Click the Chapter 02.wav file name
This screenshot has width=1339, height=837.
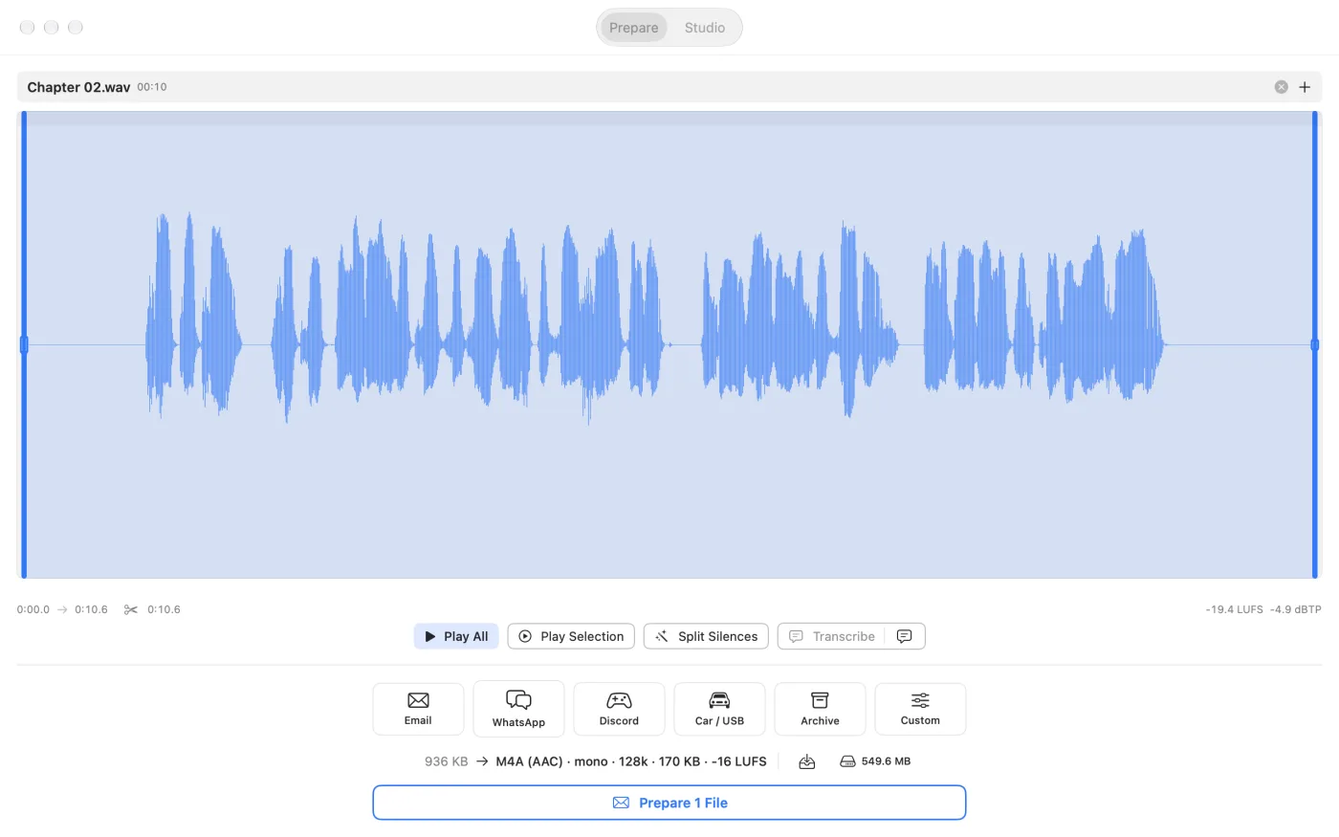[x=78, y=87]
